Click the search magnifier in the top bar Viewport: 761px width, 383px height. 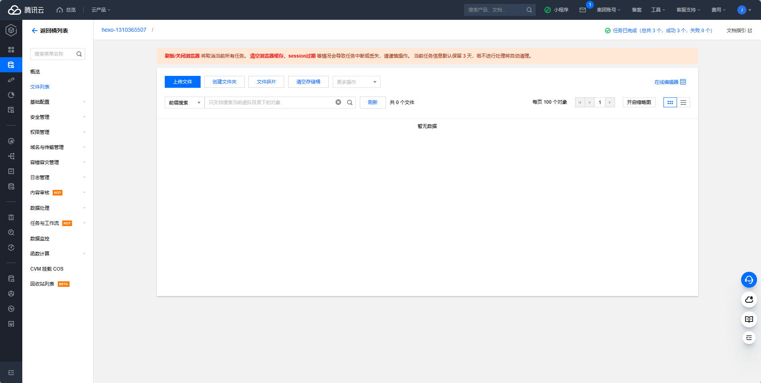pyautogui.click(x=529, y=10)
